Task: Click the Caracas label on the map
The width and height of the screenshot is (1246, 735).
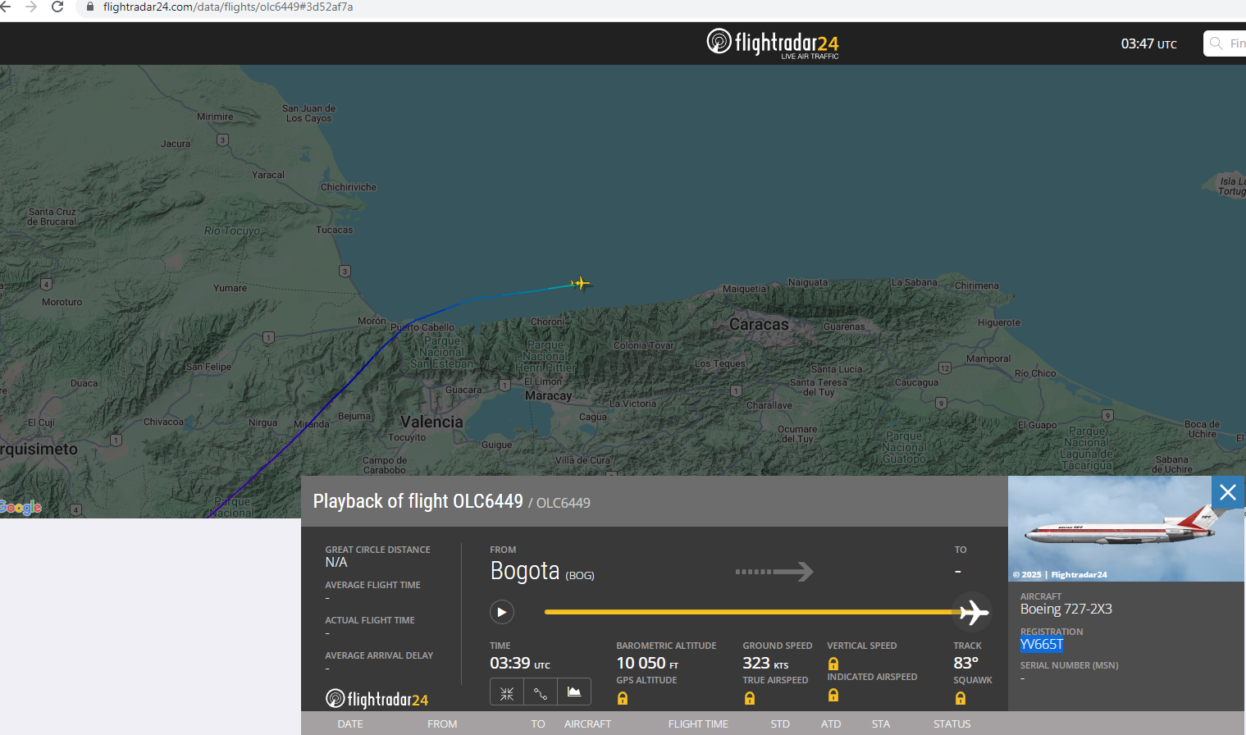Action: click(759, 325)
